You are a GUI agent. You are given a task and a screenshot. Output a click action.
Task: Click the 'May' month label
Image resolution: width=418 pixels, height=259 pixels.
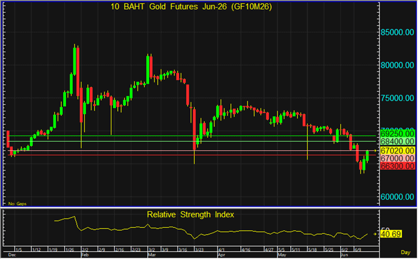(x=282, y=255)
